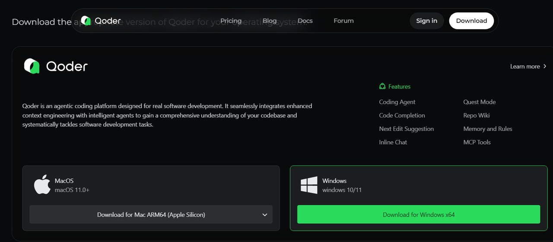Image resolution: width=553 pixels, height=242 pixels.
Task: Open the Inline Chat feature
Action: [x=393, y=142]
